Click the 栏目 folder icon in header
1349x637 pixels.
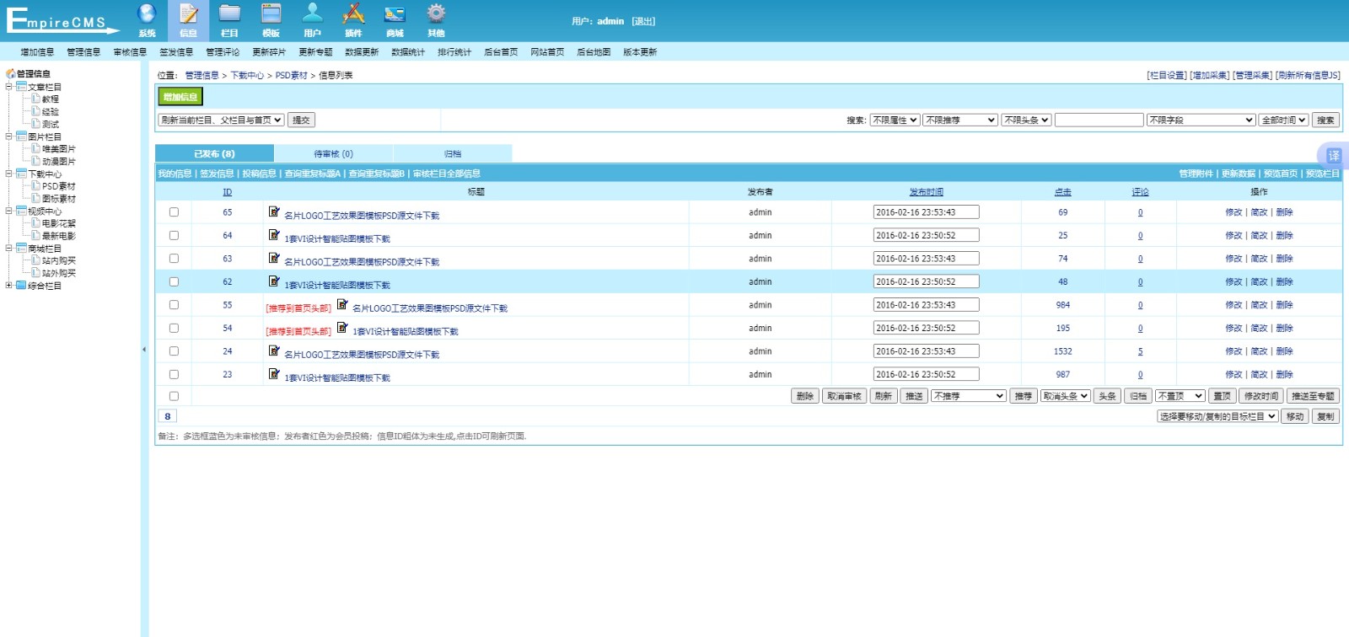click(229, 14)
